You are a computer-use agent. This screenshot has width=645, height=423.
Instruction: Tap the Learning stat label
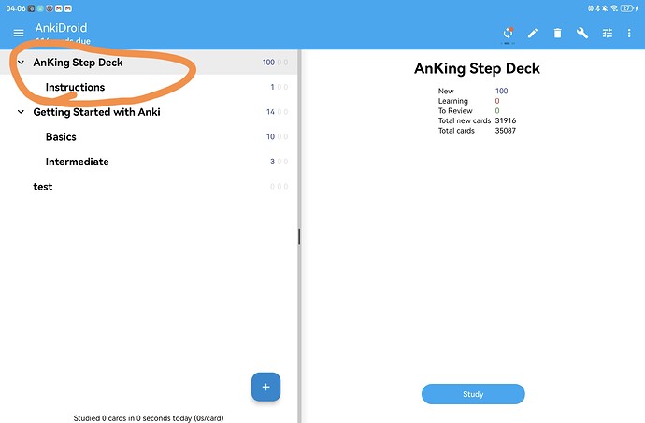[x=452, y=101]
